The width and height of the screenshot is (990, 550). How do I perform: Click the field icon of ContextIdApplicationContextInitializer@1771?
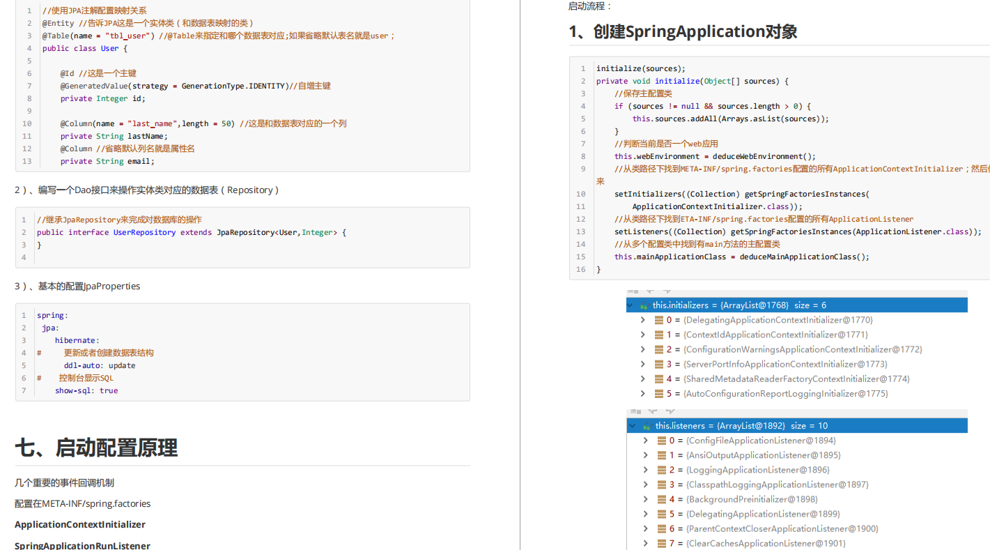(x=659, y=335)
